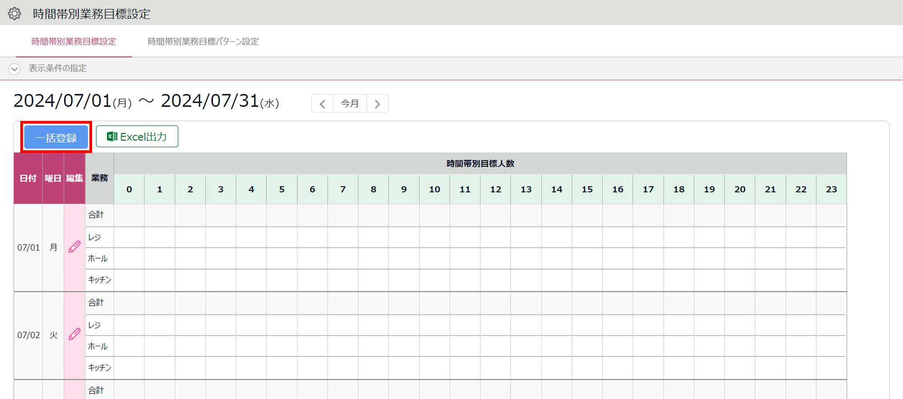Click レジ row label under 07/01

coord(94,237)
